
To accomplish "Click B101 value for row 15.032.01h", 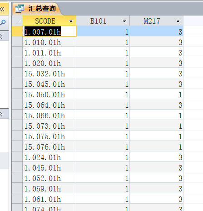I will pos(103,73).
